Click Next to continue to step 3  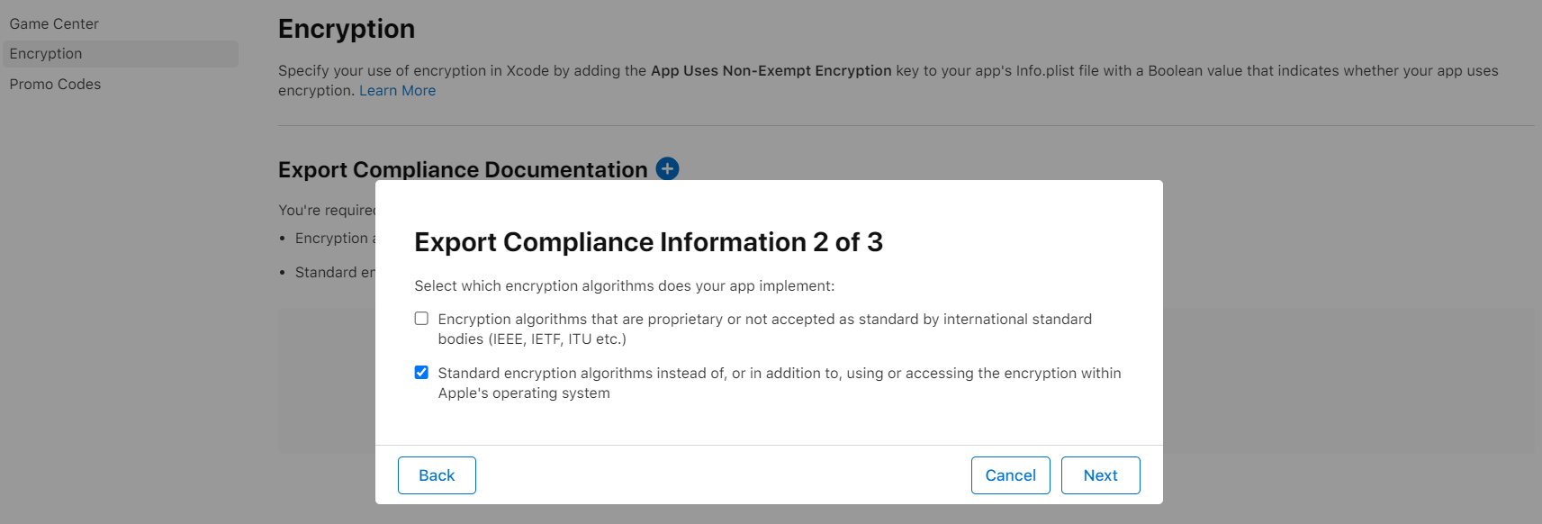tap(1100, 475)
